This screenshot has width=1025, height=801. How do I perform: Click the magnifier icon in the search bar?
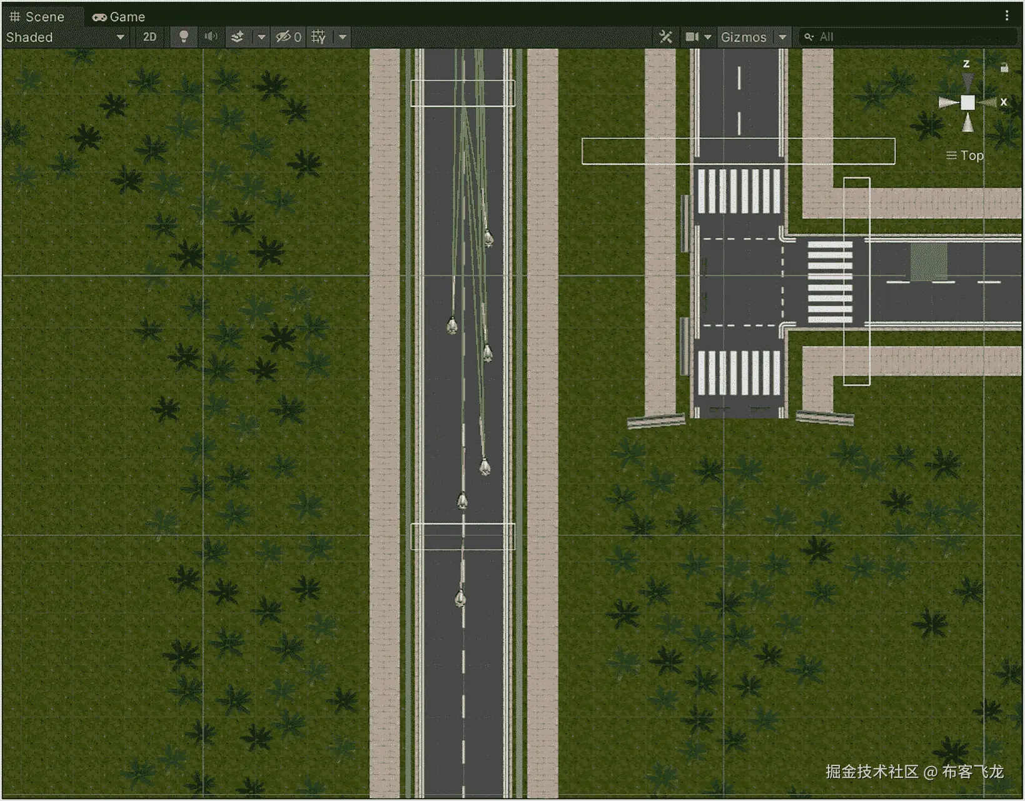point(809,37)
